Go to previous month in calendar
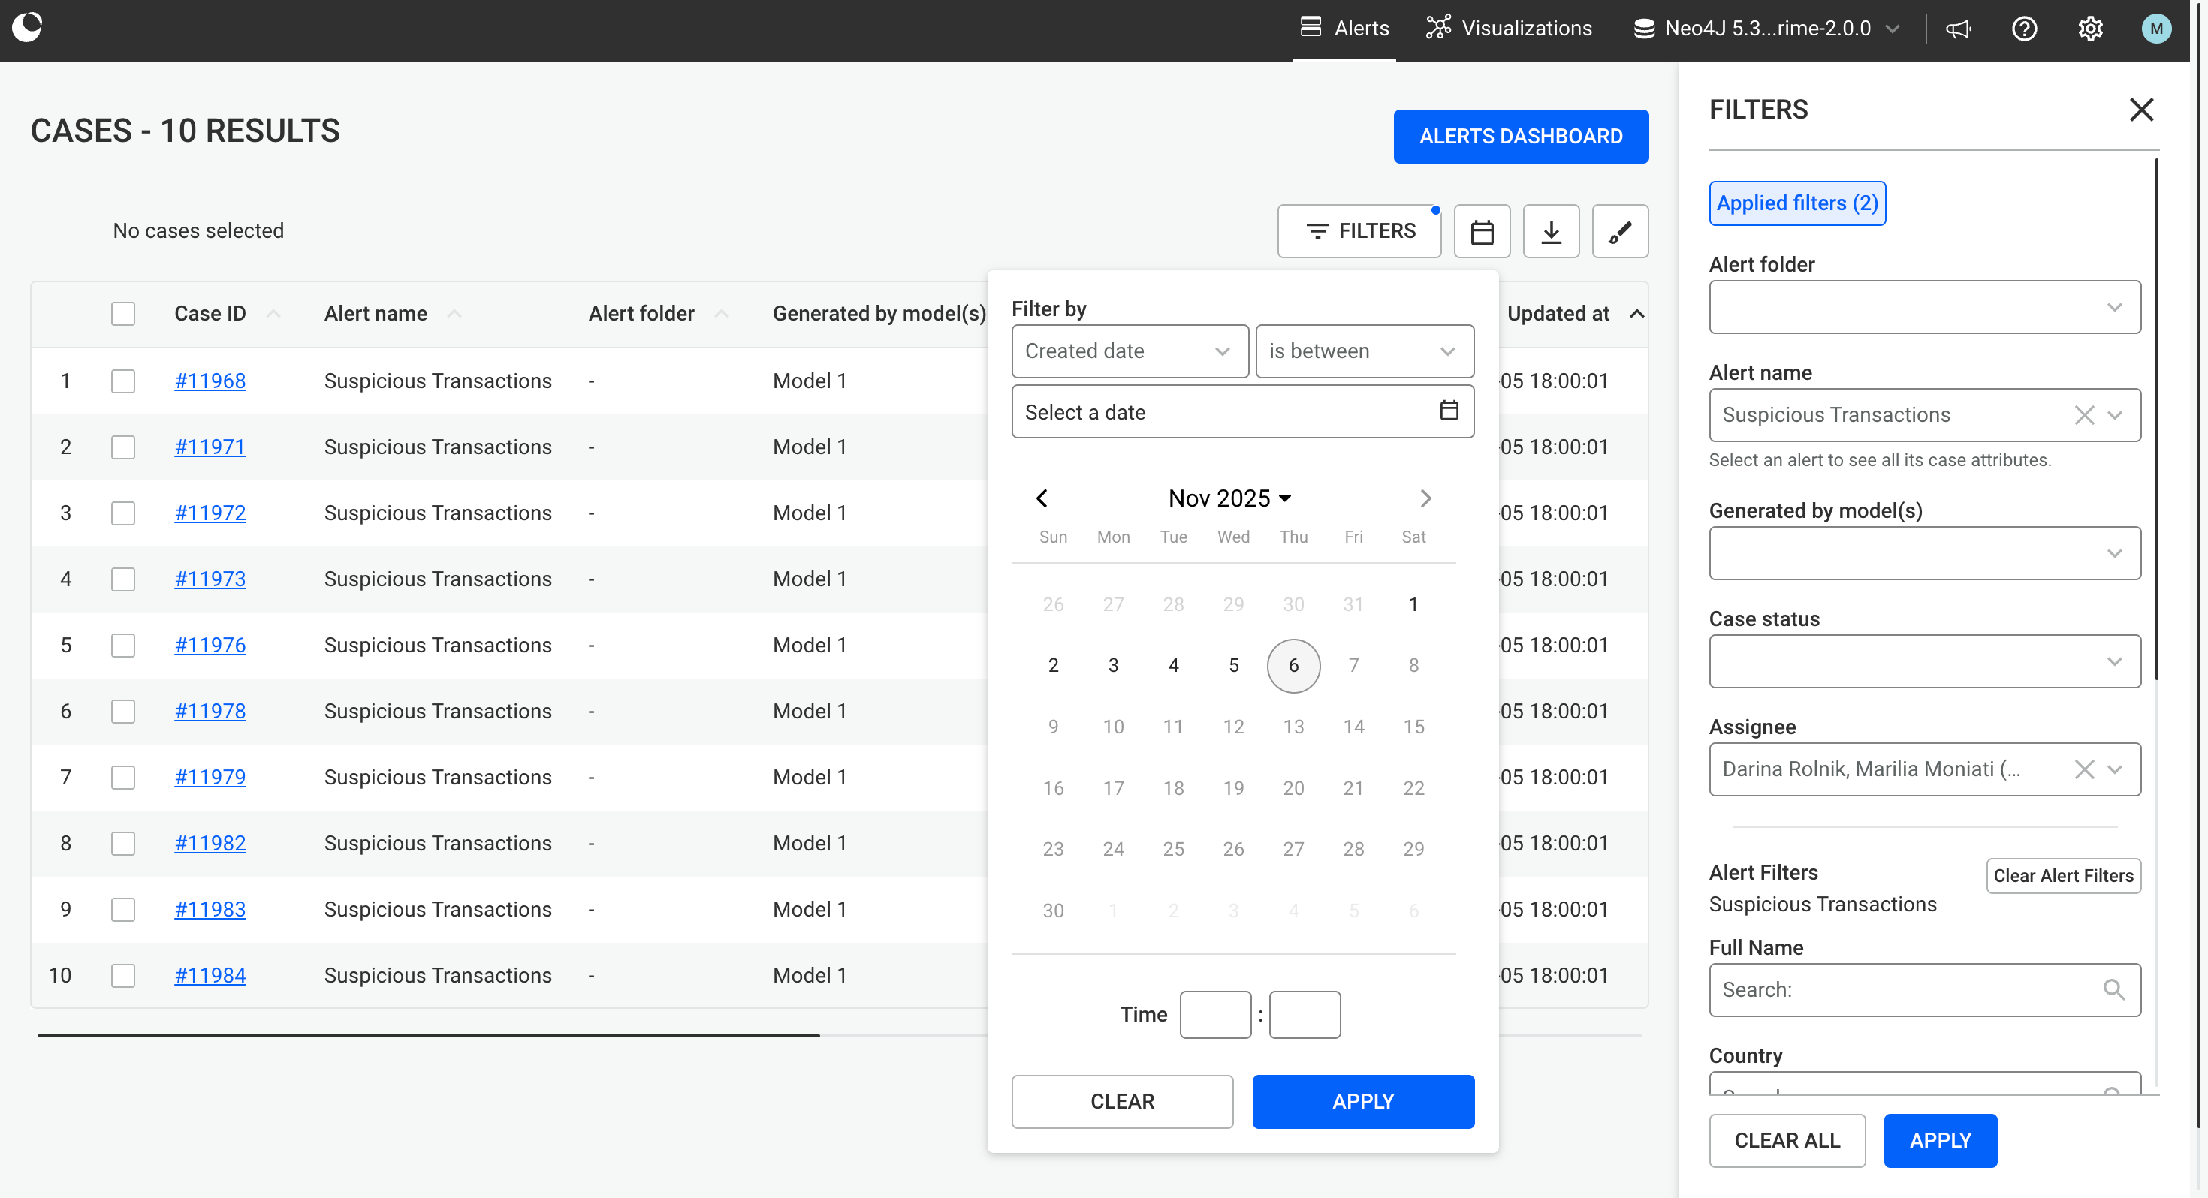The width and height of the screenshot is (2208, 1198). point(1042,498)
